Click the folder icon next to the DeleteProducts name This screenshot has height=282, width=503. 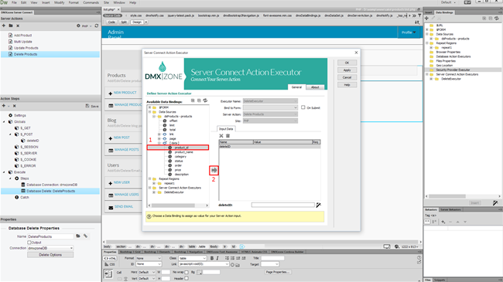pos(78,236)
